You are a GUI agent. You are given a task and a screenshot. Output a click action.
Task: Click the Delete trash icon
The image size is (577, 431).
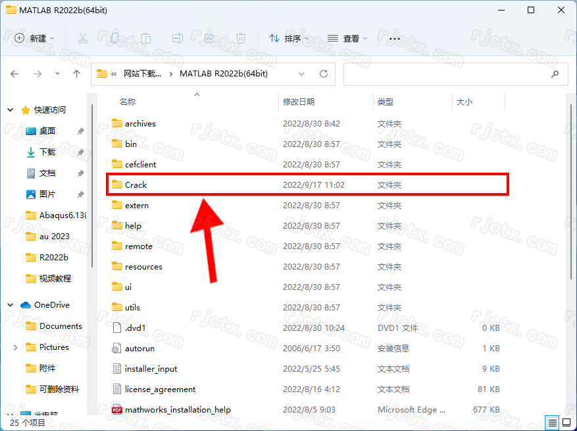[x=241, y=38]
